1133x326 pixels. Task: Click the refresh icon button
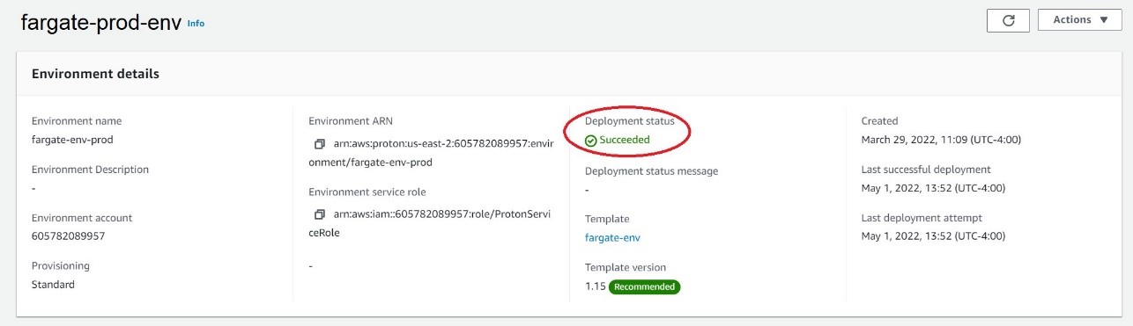coord(1009,20)
